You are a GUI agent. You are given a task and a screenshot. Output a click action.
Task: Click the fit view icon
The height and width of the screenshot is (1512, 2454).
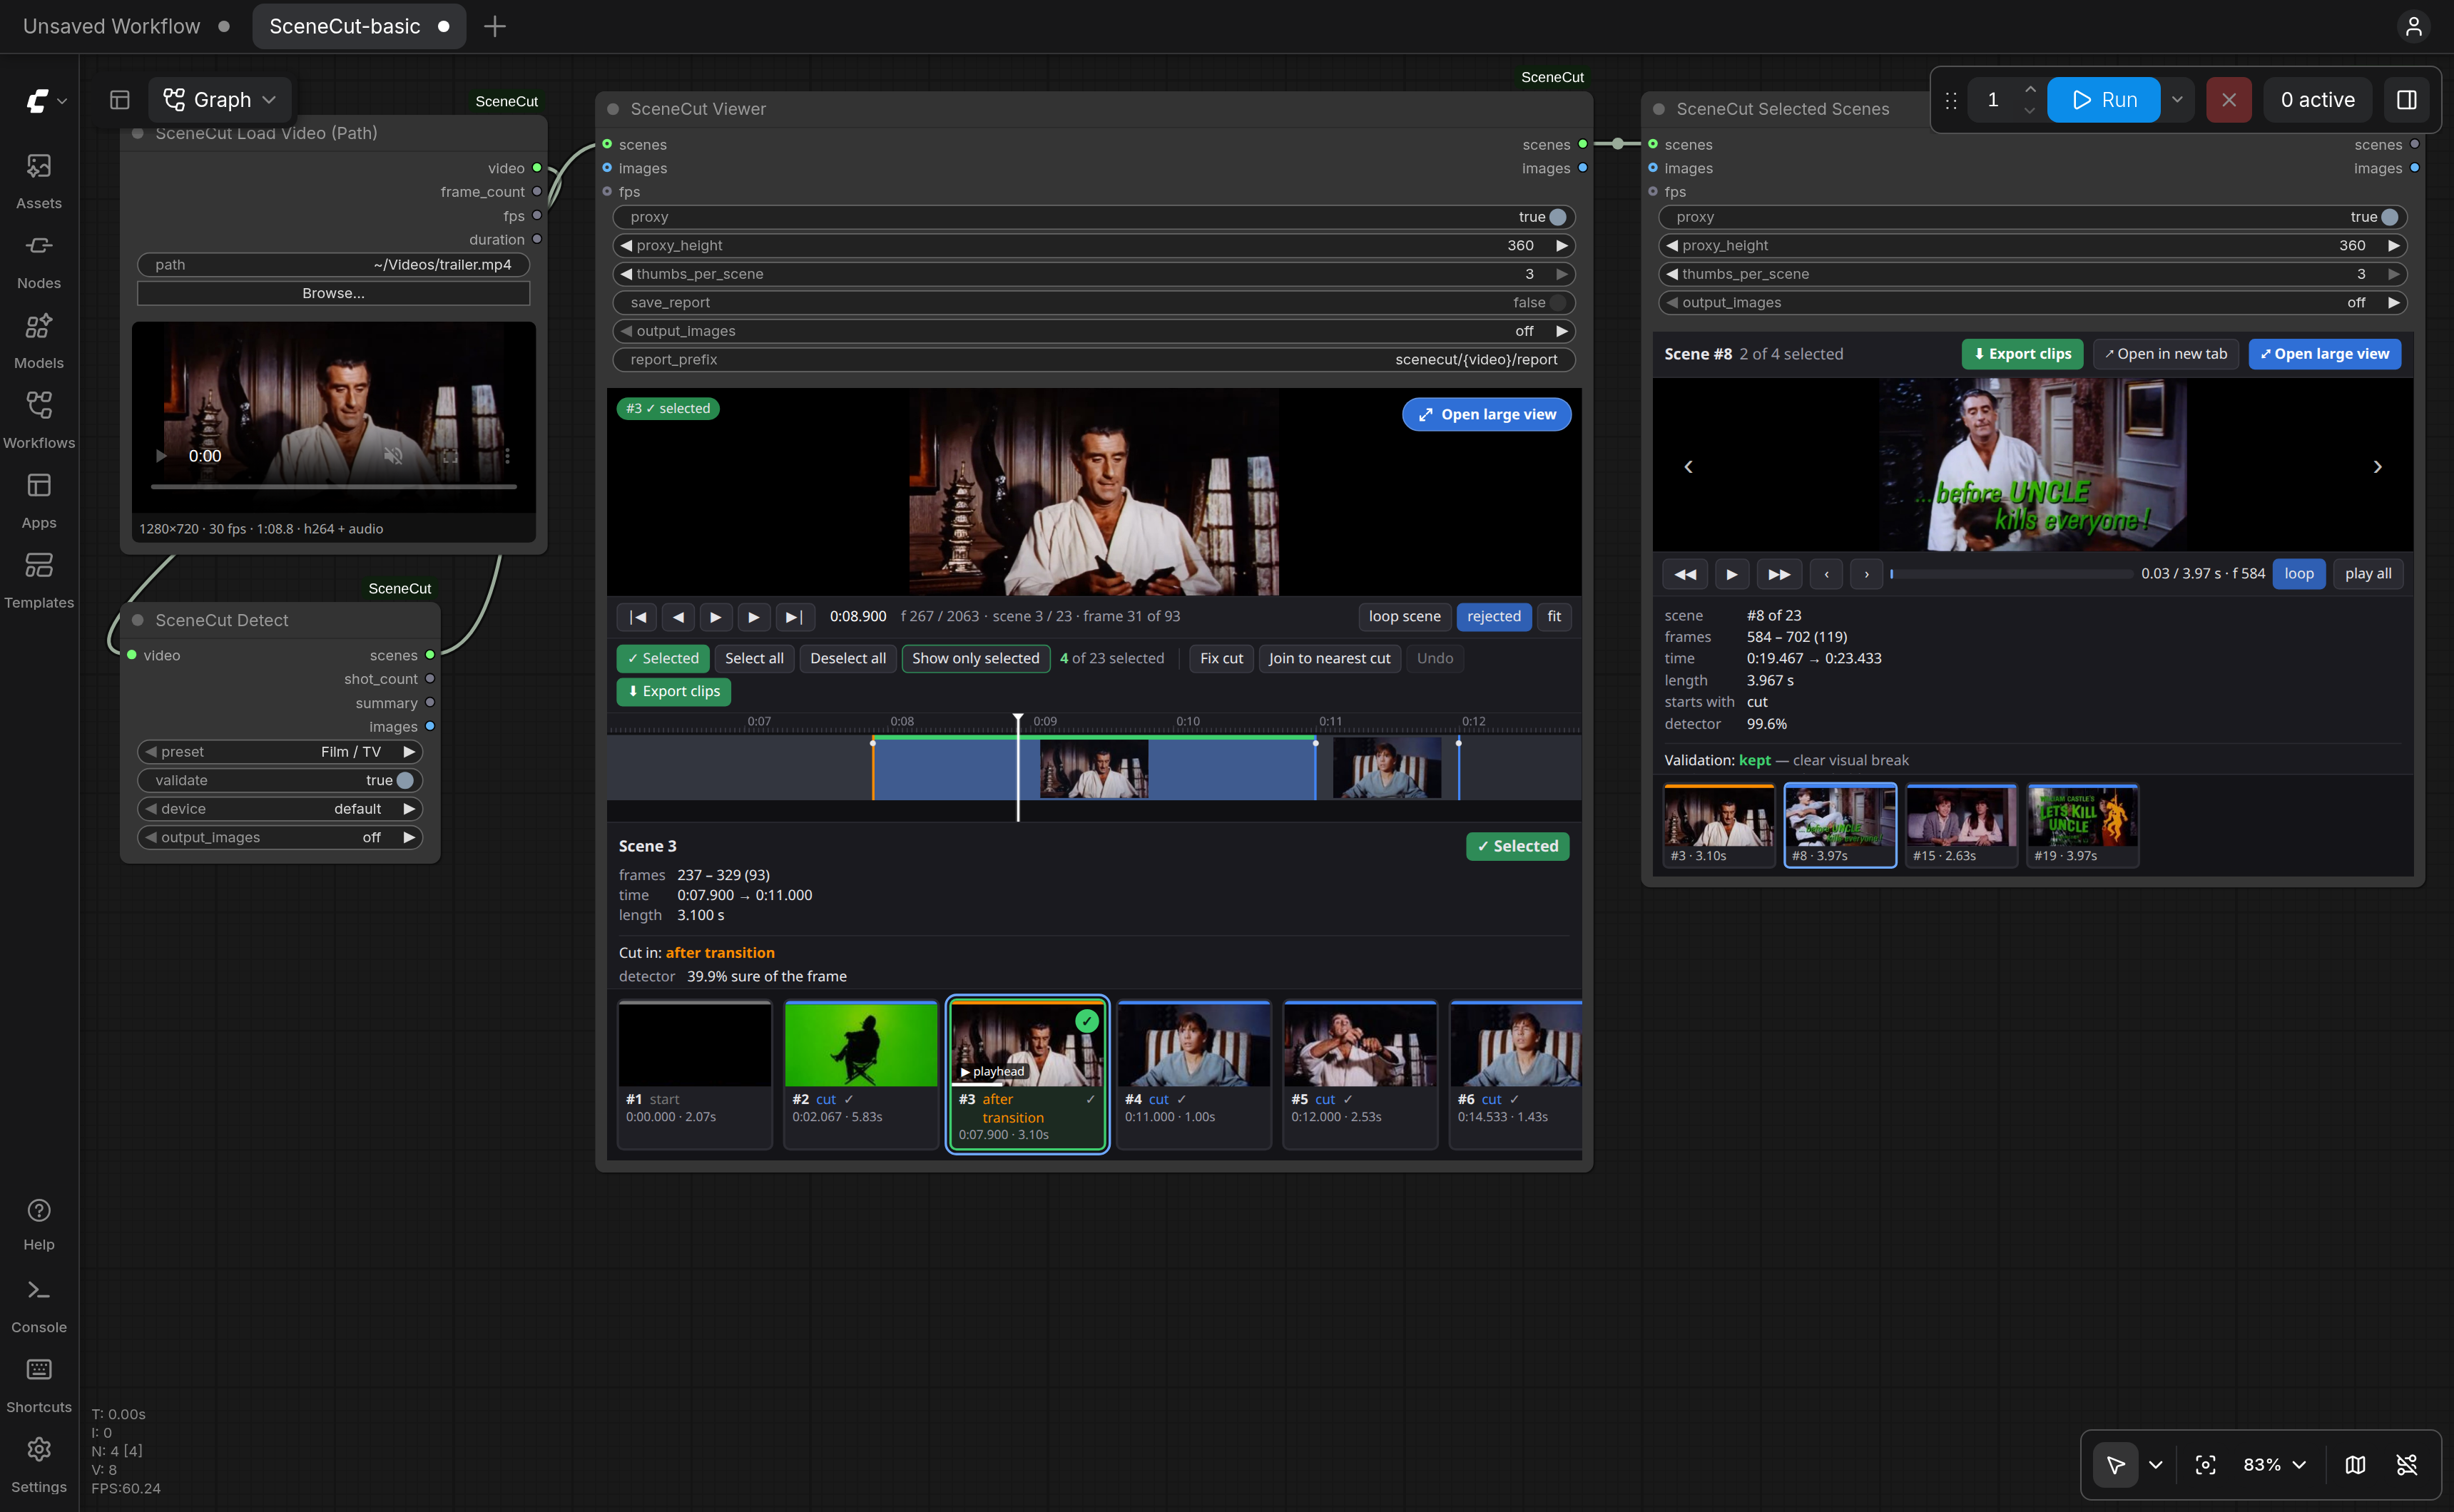click(2205, 1465)
